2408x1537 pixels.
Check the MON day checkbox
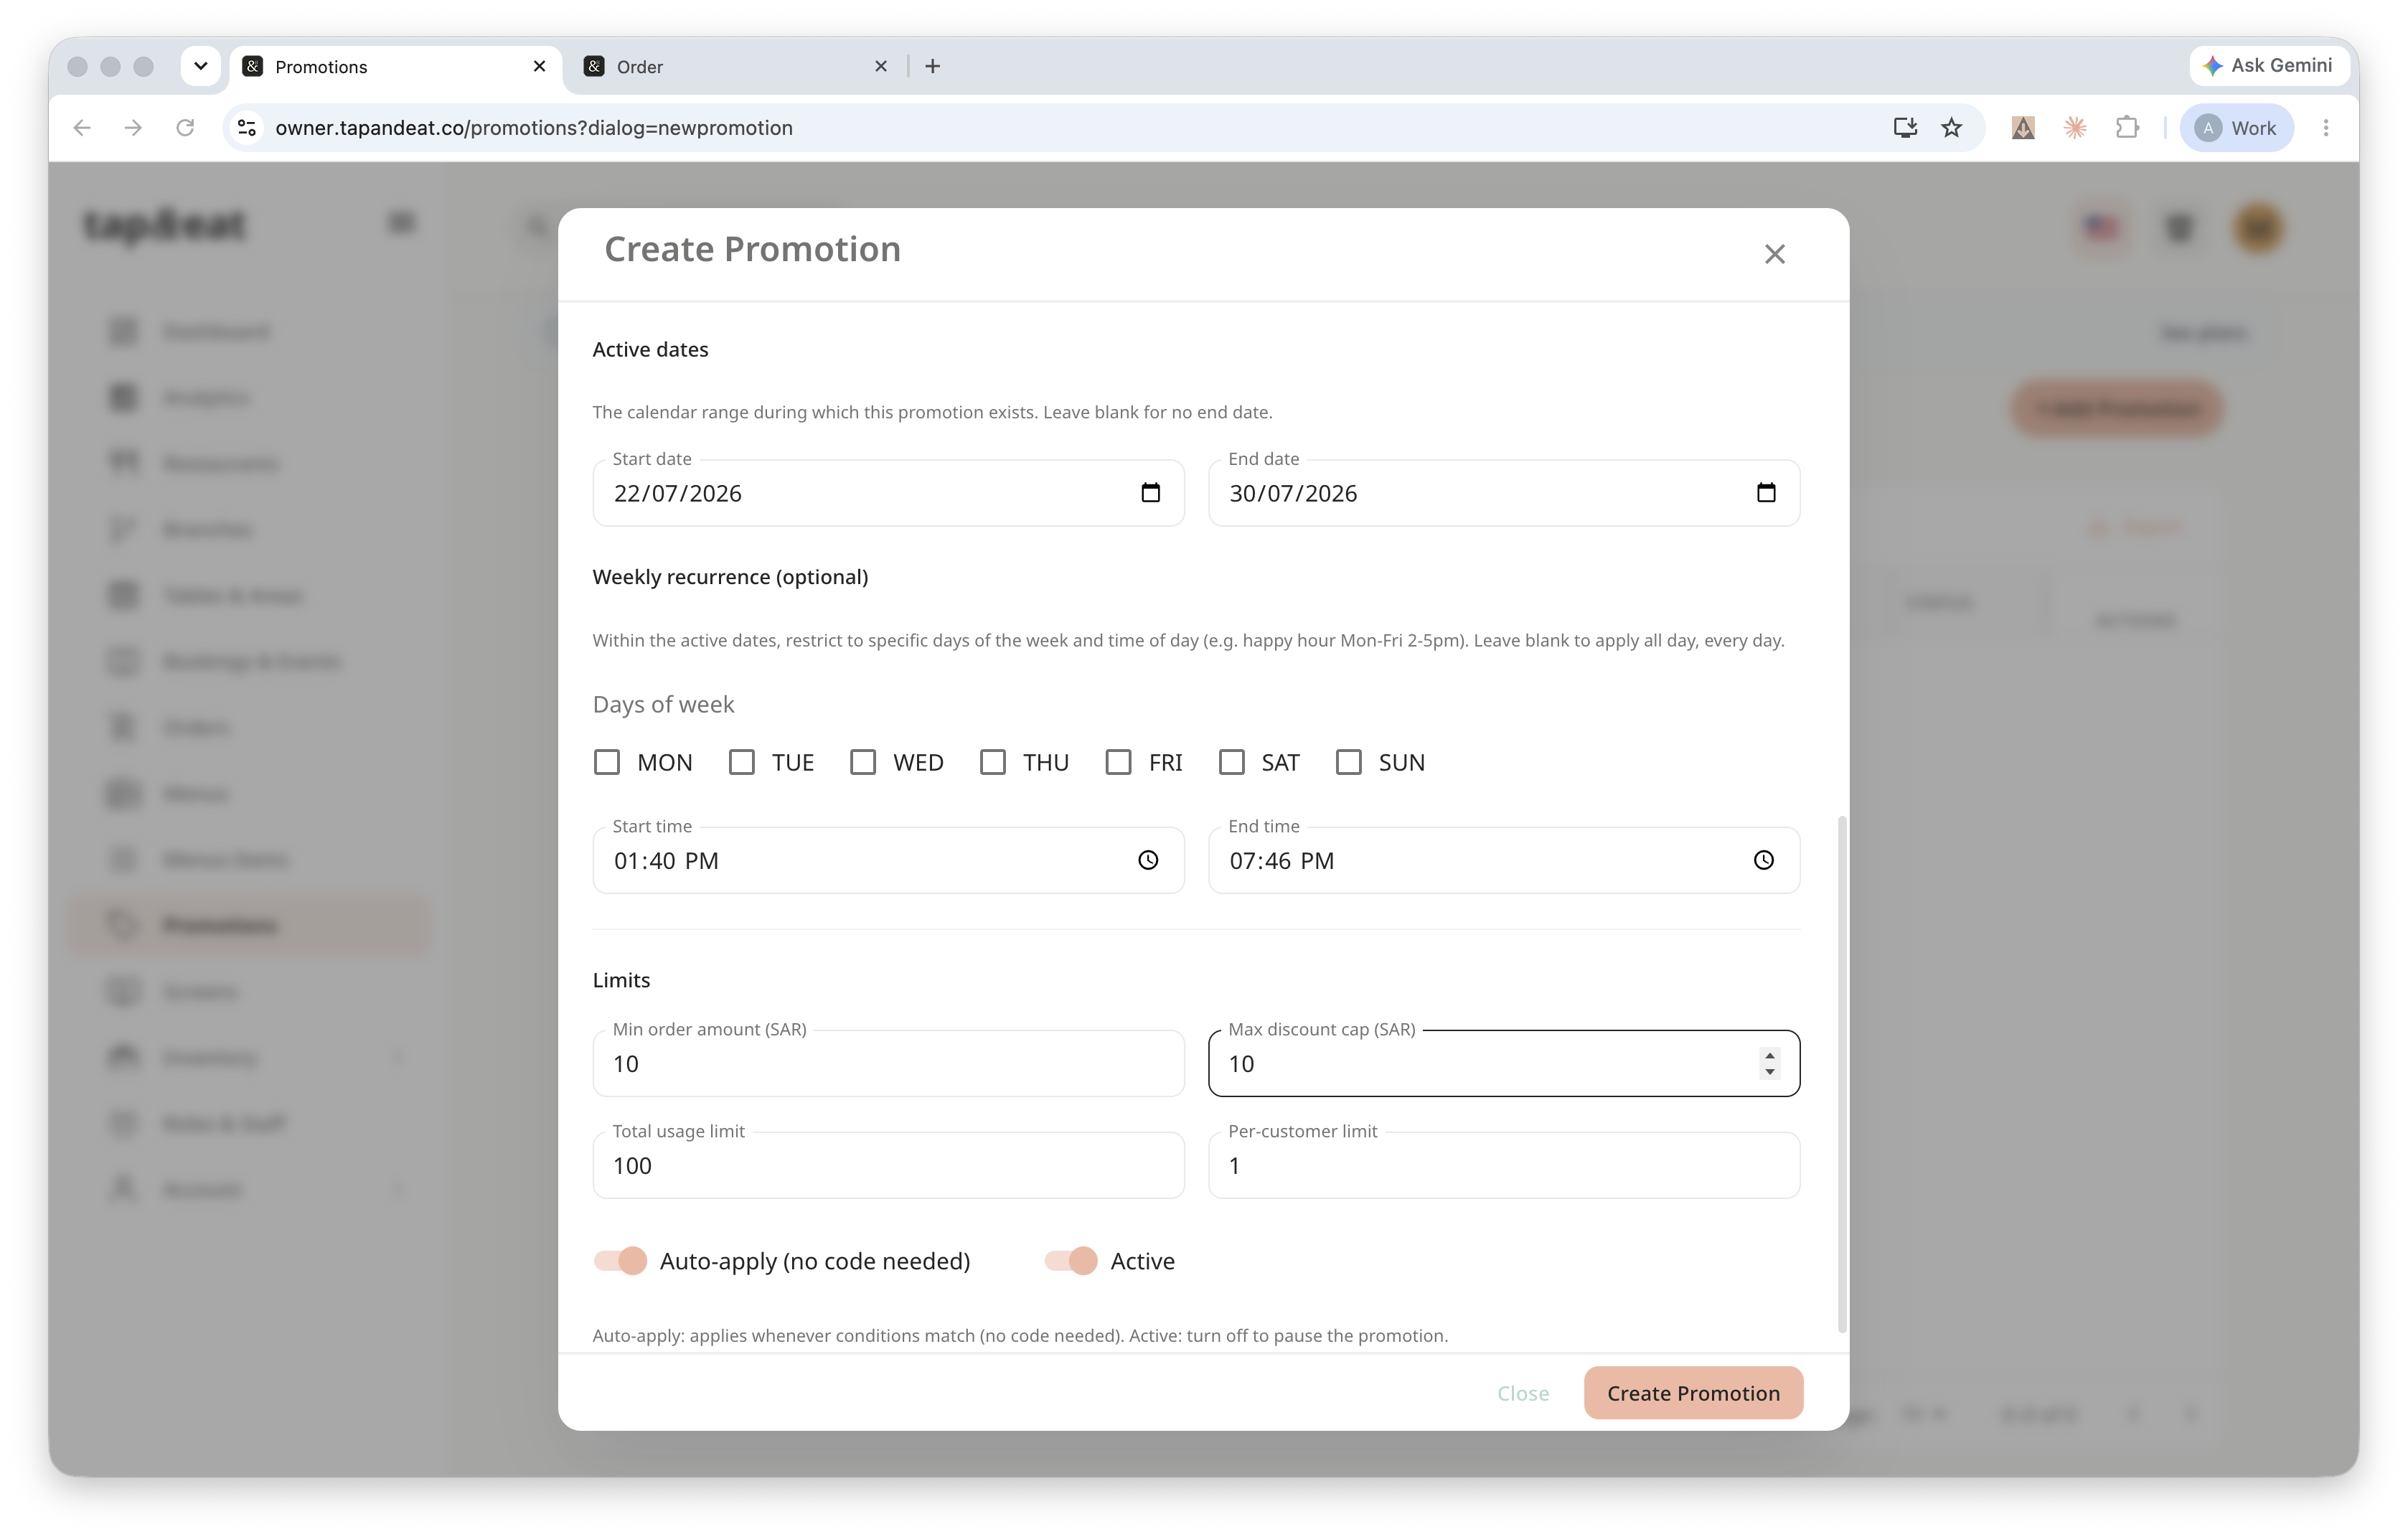607,762
